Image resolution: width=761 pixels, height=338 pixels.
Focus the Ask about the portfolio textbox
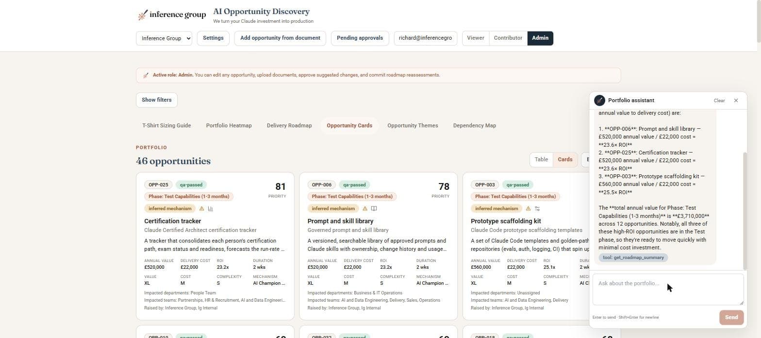[x=668, y=290]
